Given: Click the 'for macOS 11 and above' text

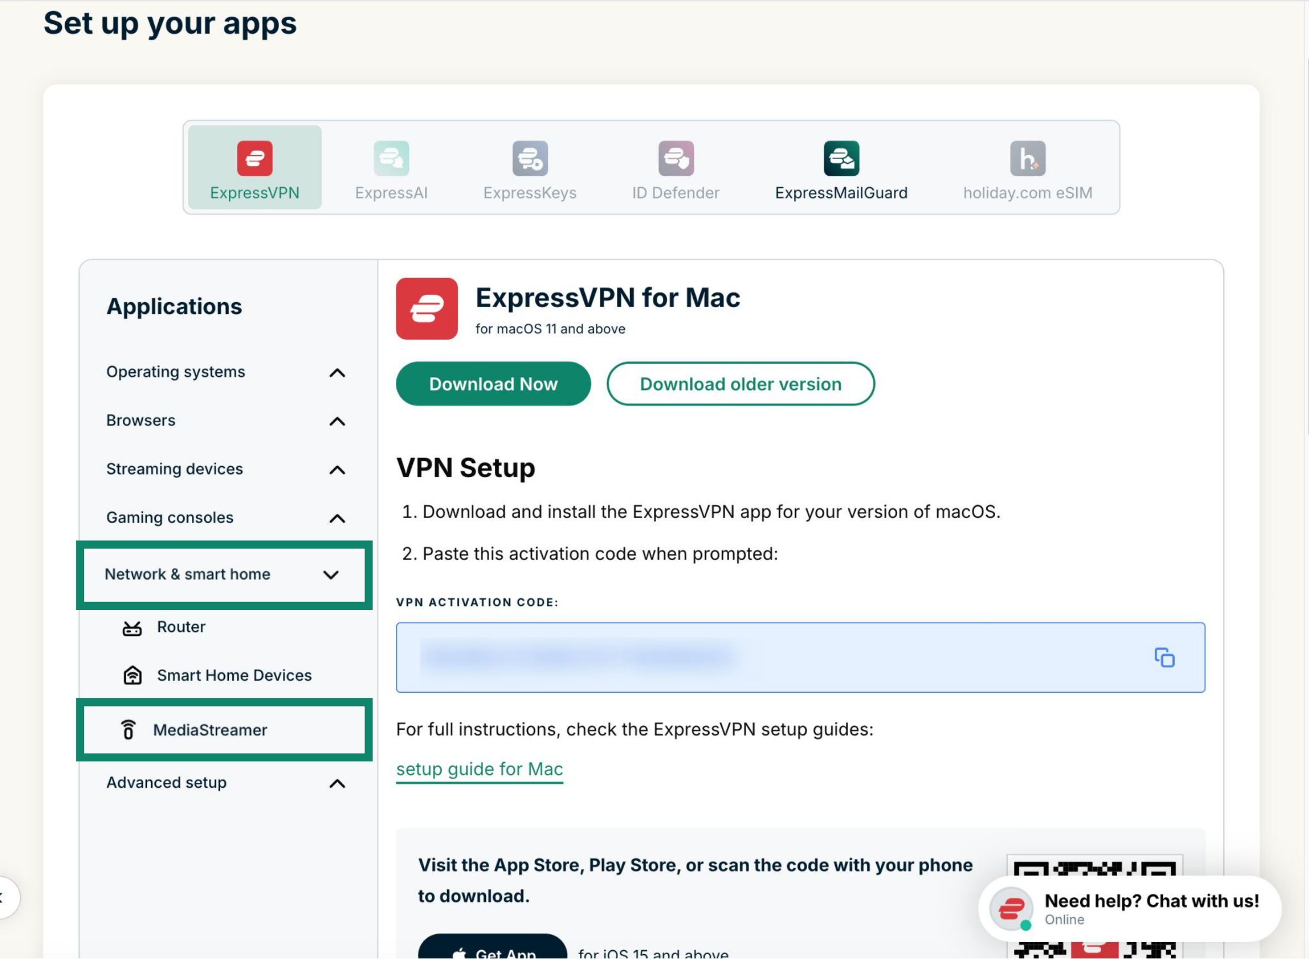Looking at the screenshot, I should (550, 329).
